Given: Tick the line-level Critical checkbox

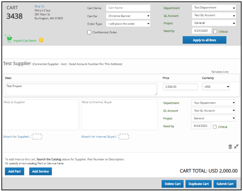Looking at the screenshot, I should 215,127.
